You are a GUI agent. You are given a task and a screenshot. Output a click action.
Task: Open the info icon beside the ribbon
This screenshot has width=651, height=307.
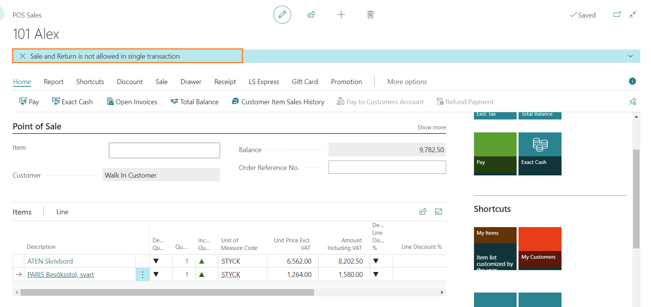click(x=632, y=81)
